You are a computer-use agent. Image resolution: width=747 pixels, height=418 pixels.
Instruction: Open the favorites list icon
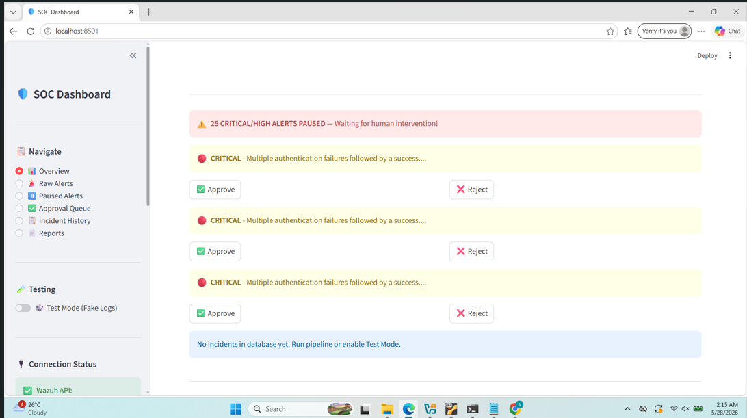pyautogui.click(x=628, y=31)
